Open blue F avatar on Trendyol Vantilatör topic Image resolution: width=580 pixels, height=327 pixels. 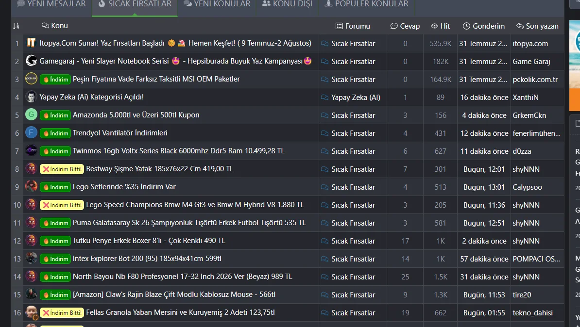(31, 132)
